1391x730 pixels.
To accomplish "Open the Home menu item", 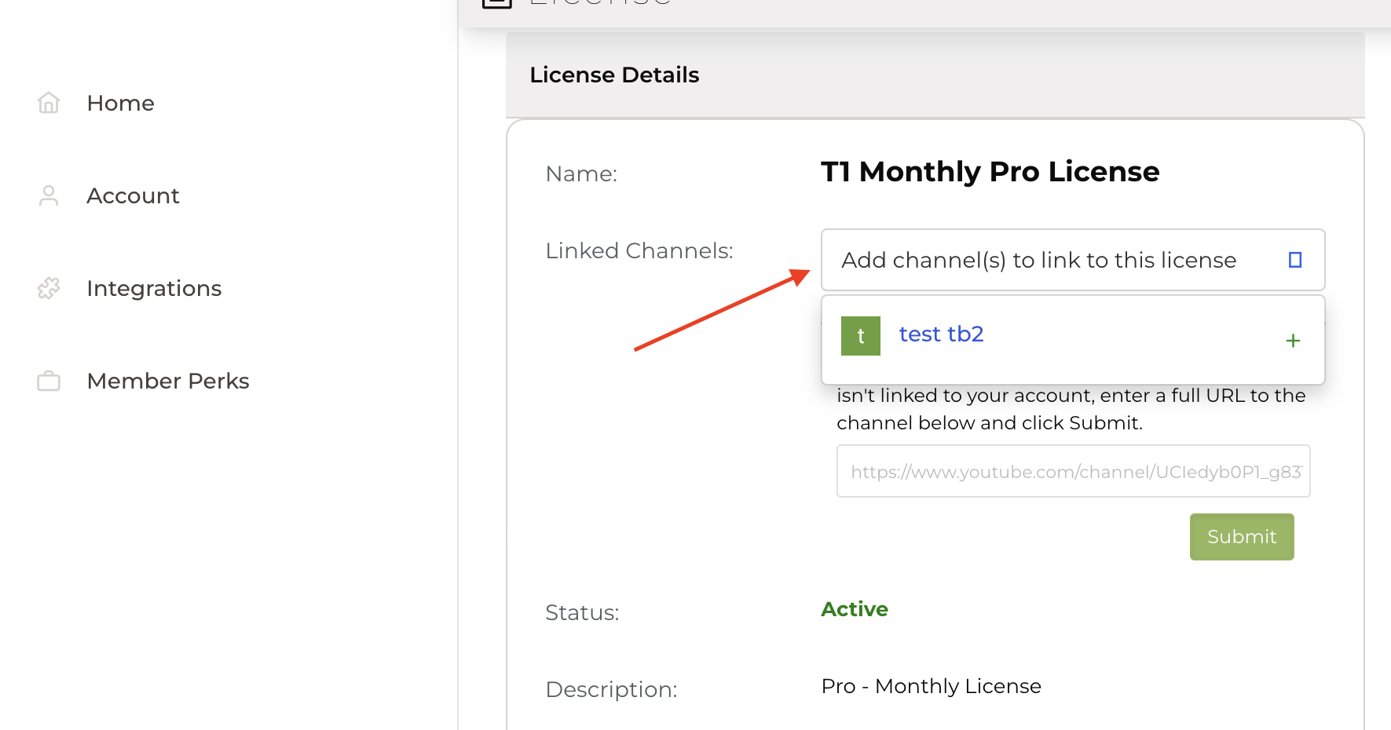I will point(120,103).
